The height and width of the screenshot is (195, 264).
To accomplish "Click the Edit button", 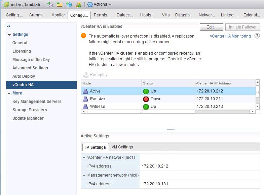I will tap(212, 27).
